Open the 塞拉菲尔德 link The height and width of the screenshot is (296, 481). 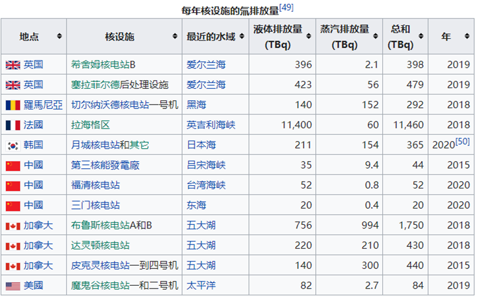coord(95,85)
